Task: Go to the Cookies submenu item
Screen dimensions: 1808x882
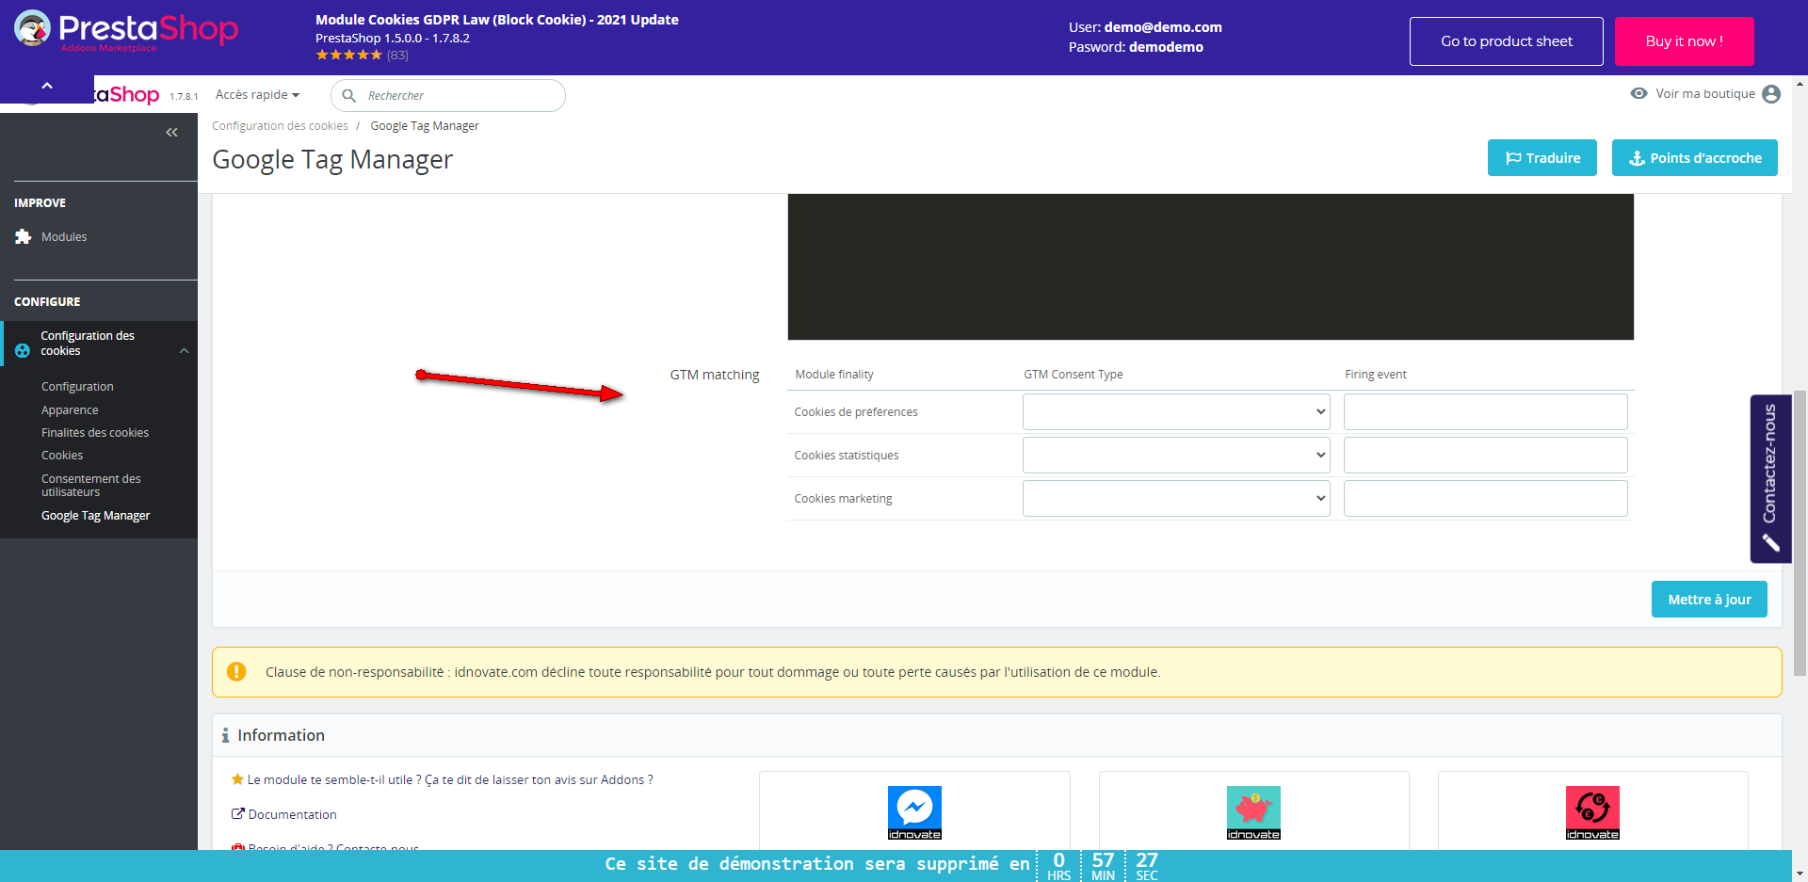Action: [x=62, y=456]
